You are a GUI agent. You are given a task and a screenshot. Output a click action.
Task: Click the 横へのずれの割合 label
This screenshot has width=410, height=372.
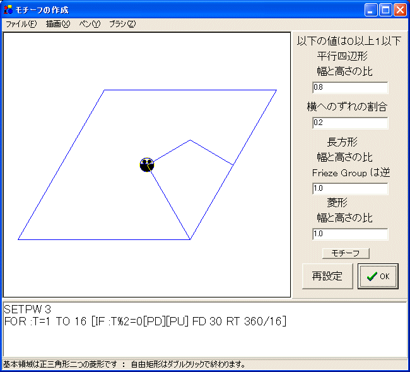point(347,107)
